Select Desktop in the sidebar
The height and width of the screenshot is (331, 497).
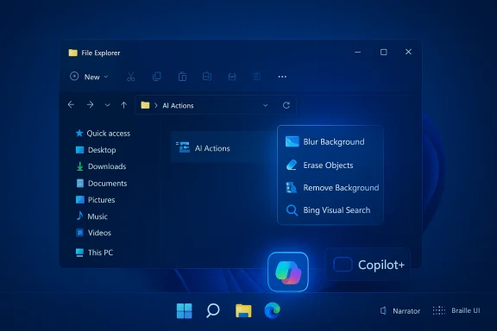(x=96, y=150)
